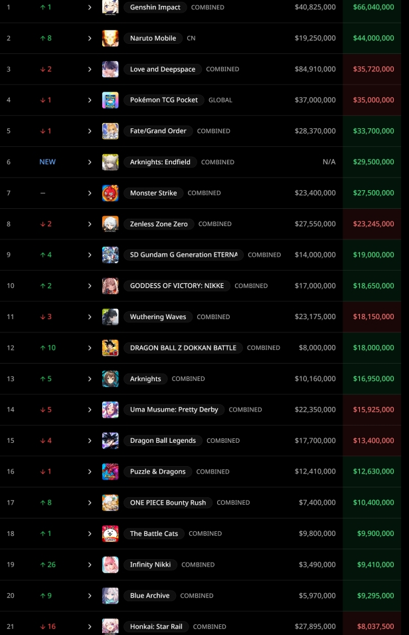Viewport: 409px width, 635px height.
Task: Click the Naruto Mobile name label
Action: pos(153,38)
